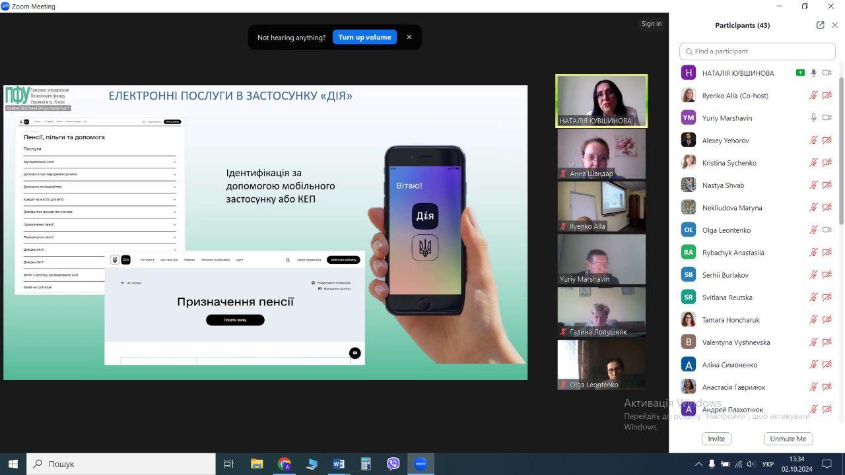The width and height of the screenshot is (845, 475).
Task: Select participant Serhii Burlakov in list
Action: pos(757,274)
